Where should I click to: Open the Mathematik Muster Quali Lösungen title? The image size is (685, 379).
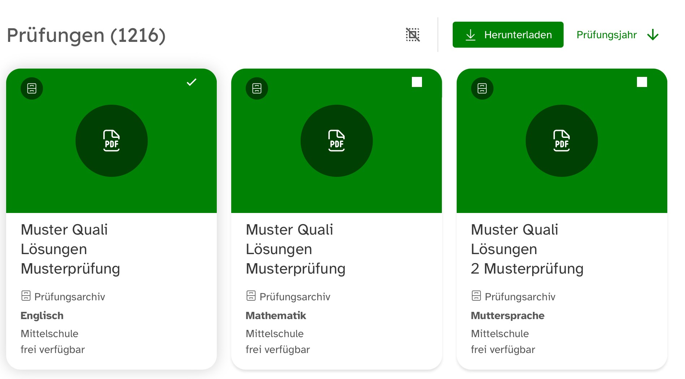296,249
